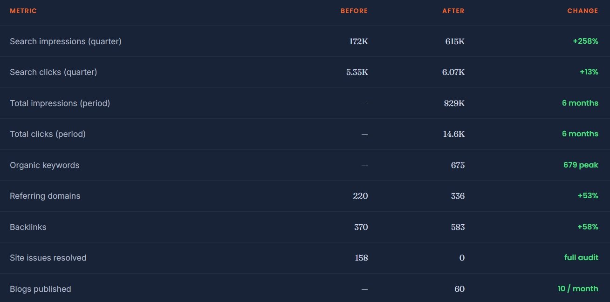Select the Search impressions (quarter) row label

coord(66,41)
